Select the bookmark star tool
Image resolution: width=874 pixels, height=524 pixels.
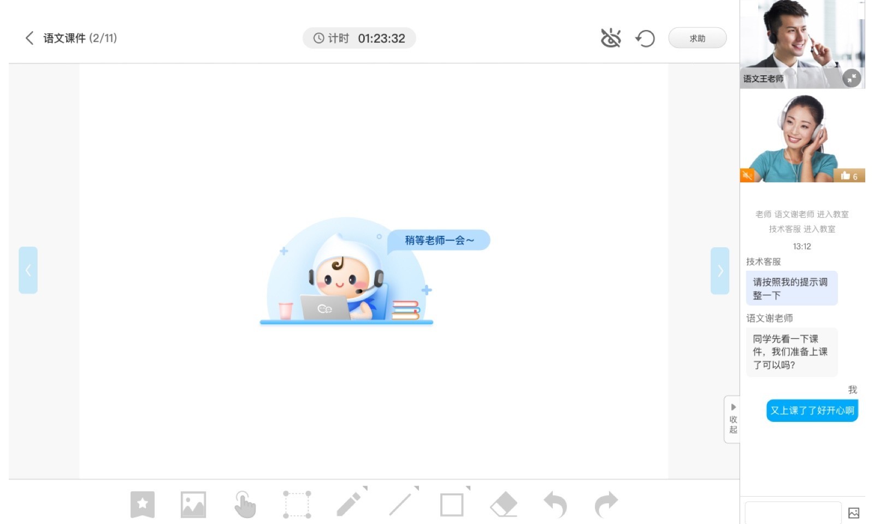pos(142,504)
